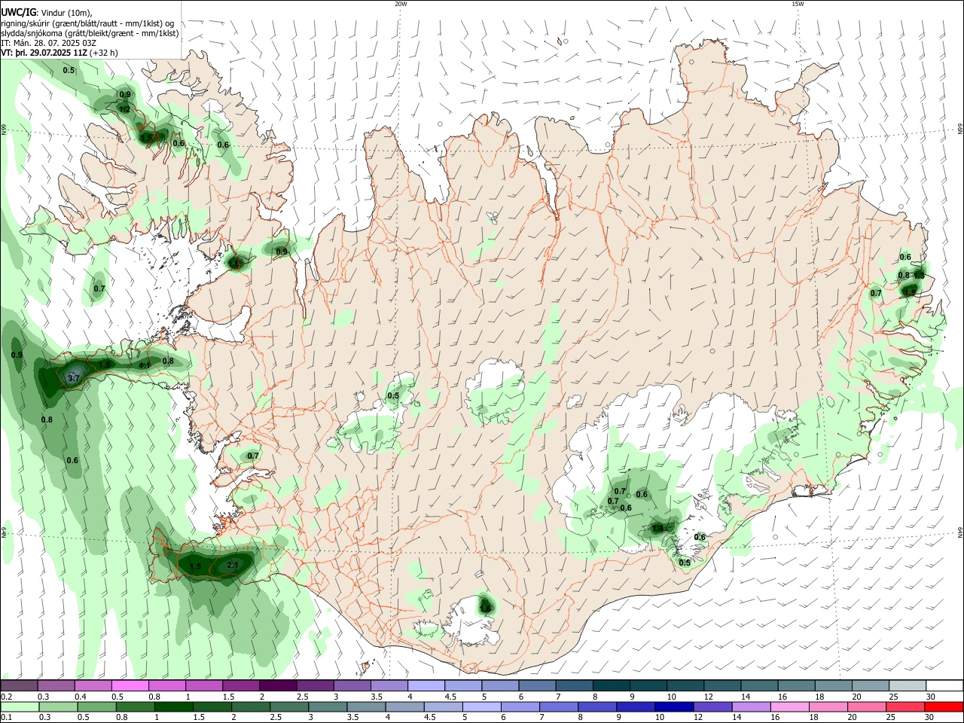
Task: Click the 'slydda/snjókoma' legend description line
Action: [x=90, y=33]
